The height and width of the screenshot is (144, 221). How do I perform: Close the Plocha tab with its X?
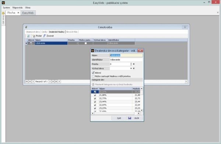coord(18,13)
